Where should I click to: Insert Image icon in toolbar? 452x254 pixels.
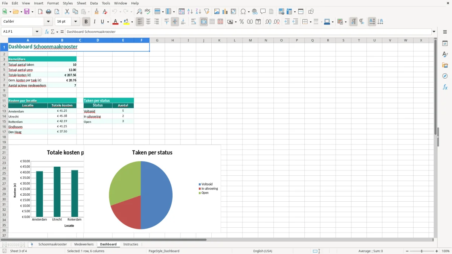217,12
